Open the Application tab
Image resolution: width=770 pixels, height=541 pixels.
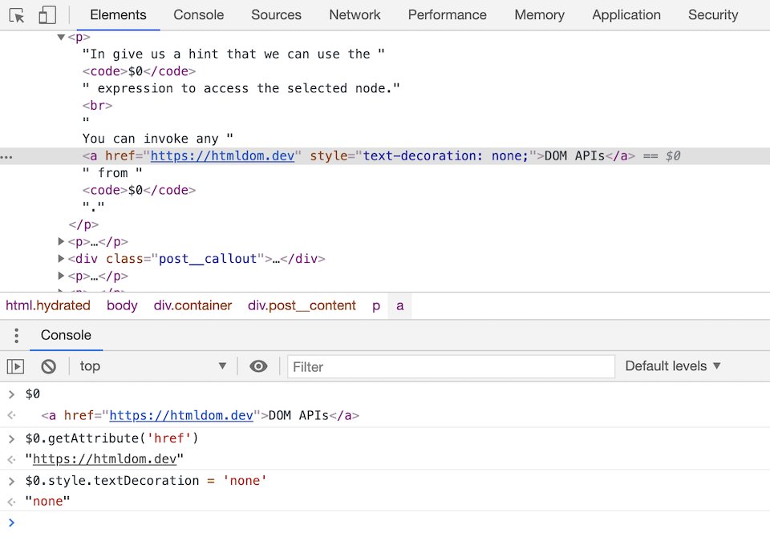click(626, 15)
